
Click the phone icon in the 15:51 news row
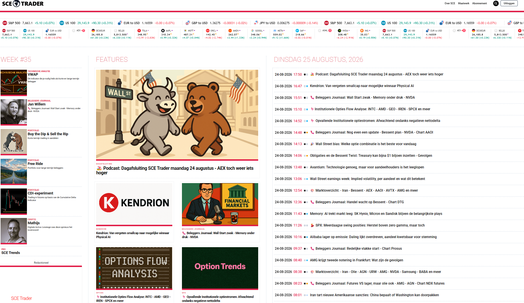[312, 98]
